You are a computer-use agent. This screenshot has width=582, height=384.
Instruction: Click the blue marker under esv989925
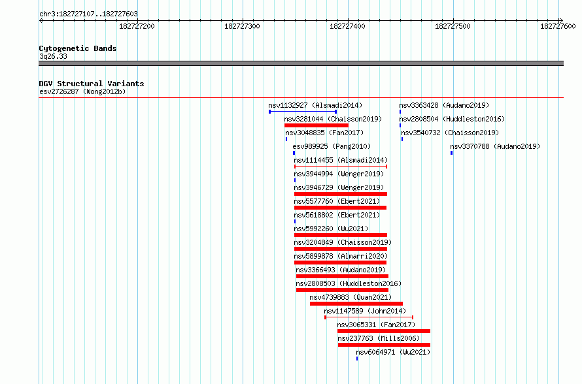click(x=294, y=153)
